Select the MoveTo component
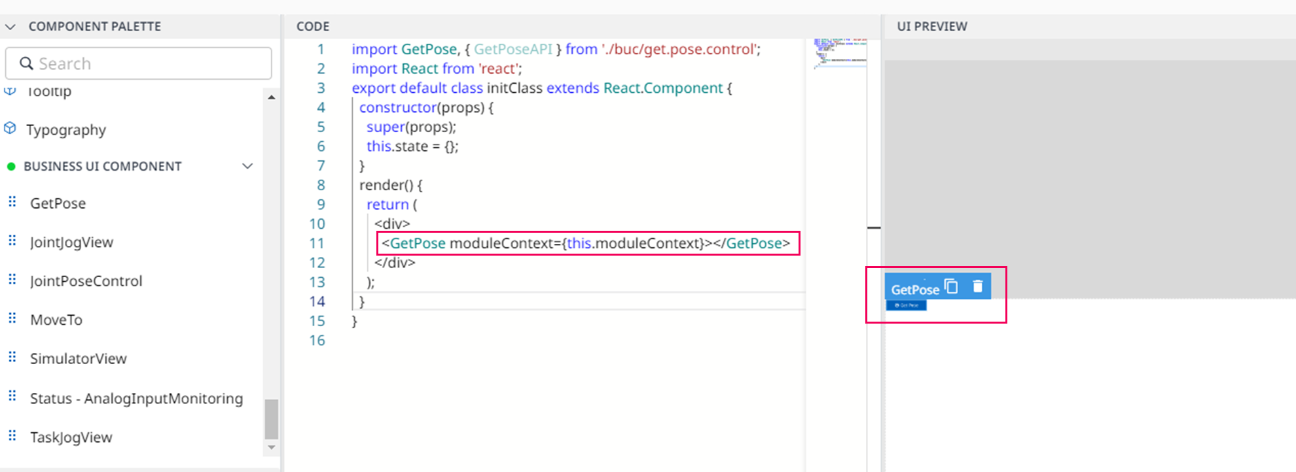1296x472 pixels. 56,320
